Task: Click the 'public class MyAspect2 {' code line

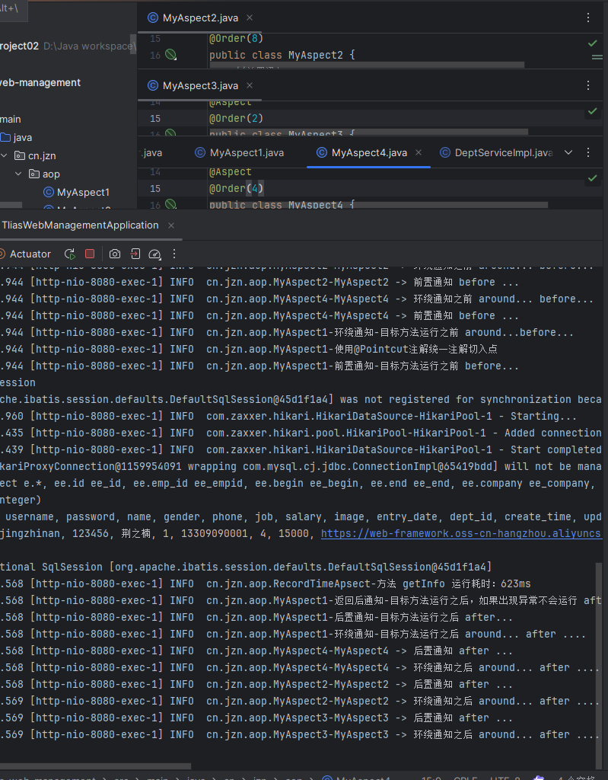Action: point(282,55)
